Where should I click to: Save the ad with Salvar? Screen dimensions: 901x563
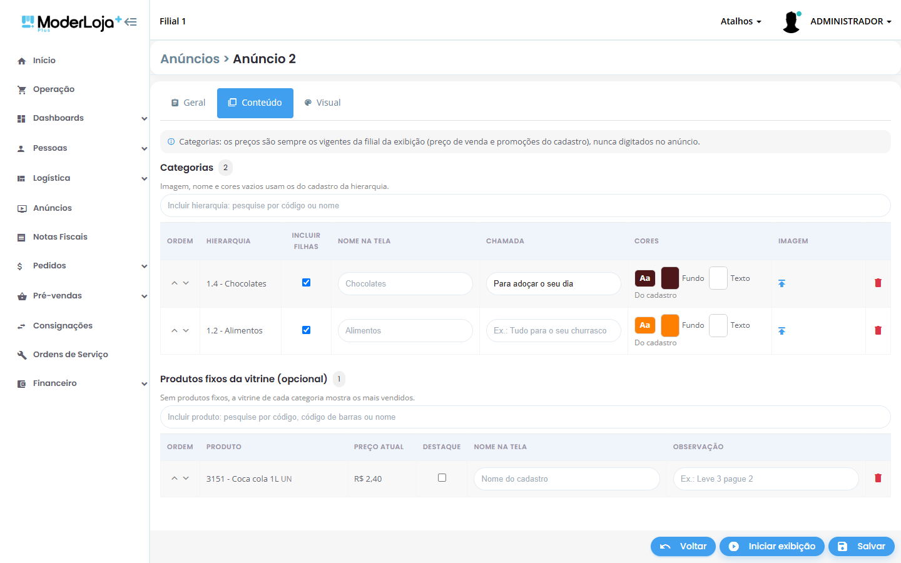point(862,546)
